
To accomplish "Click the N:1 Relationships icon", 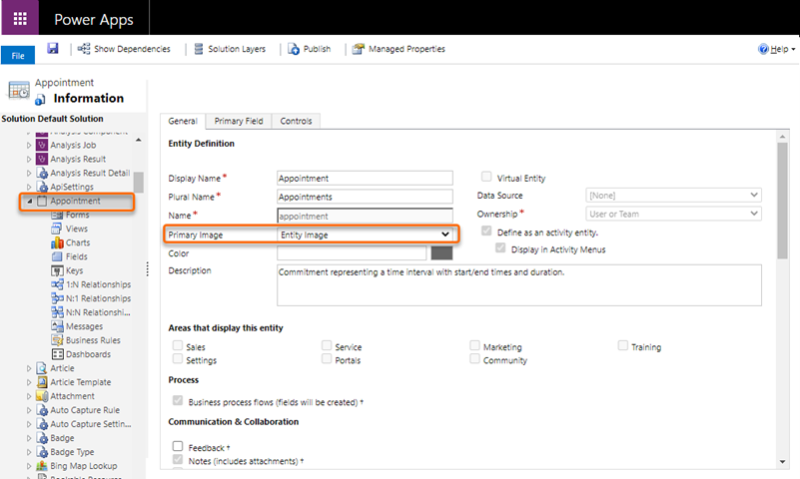I will point(57,298).
